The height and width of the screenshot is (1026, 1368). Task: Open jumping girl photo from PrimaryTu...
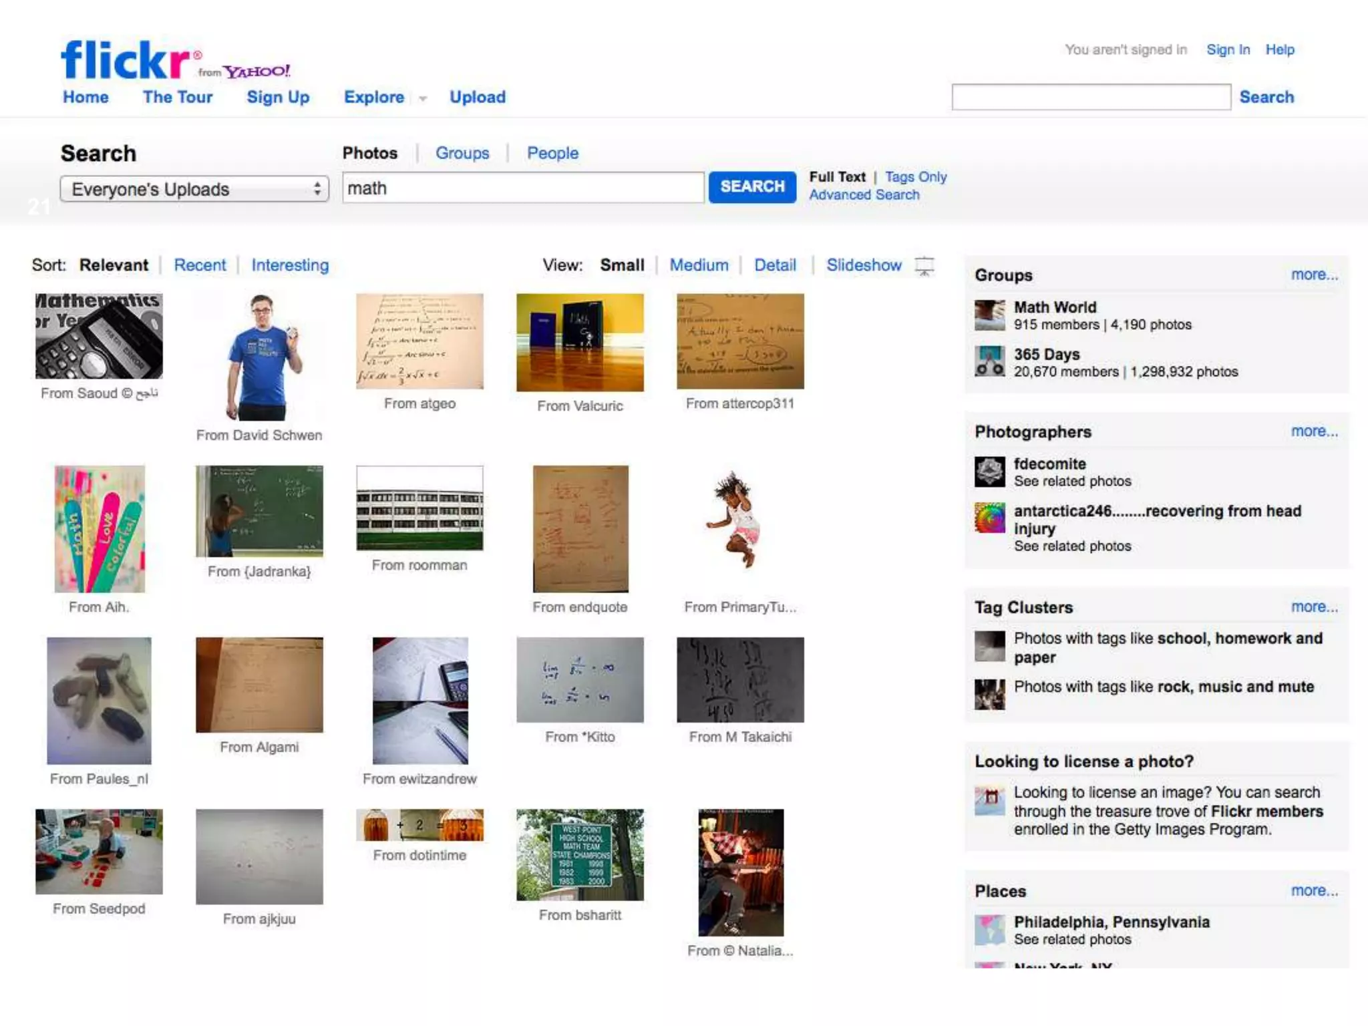736,521
